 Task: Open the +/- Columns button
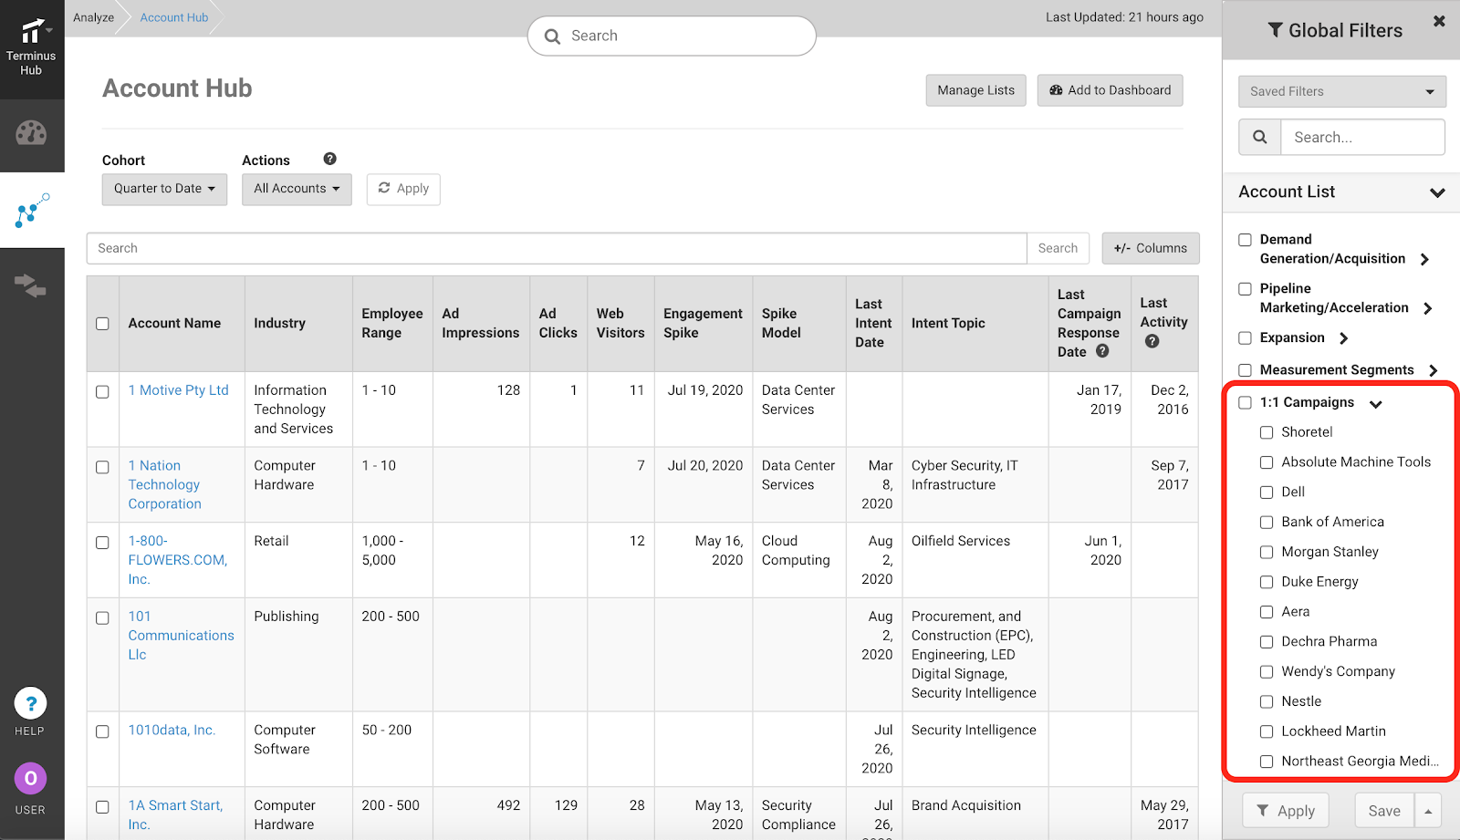coord(1151,248)
